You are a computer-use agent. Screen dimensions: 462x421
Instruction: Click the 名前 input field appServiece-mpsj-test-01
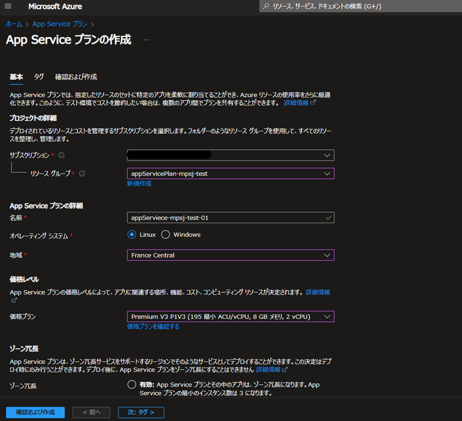click(231, 218)
